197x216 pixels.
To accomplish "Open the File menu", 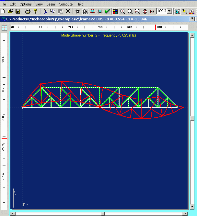I will pos(3,4).
